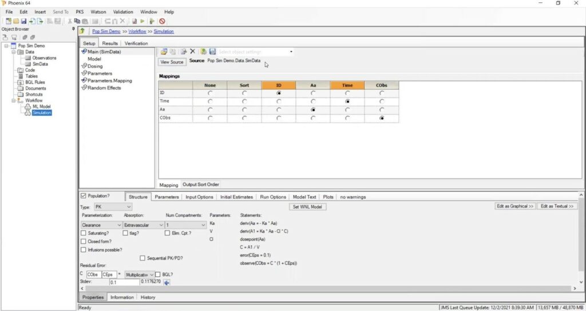Select Sort radio for the Time row
The height and width of the screenshot is (311, 586).
(x=244, y=102)
